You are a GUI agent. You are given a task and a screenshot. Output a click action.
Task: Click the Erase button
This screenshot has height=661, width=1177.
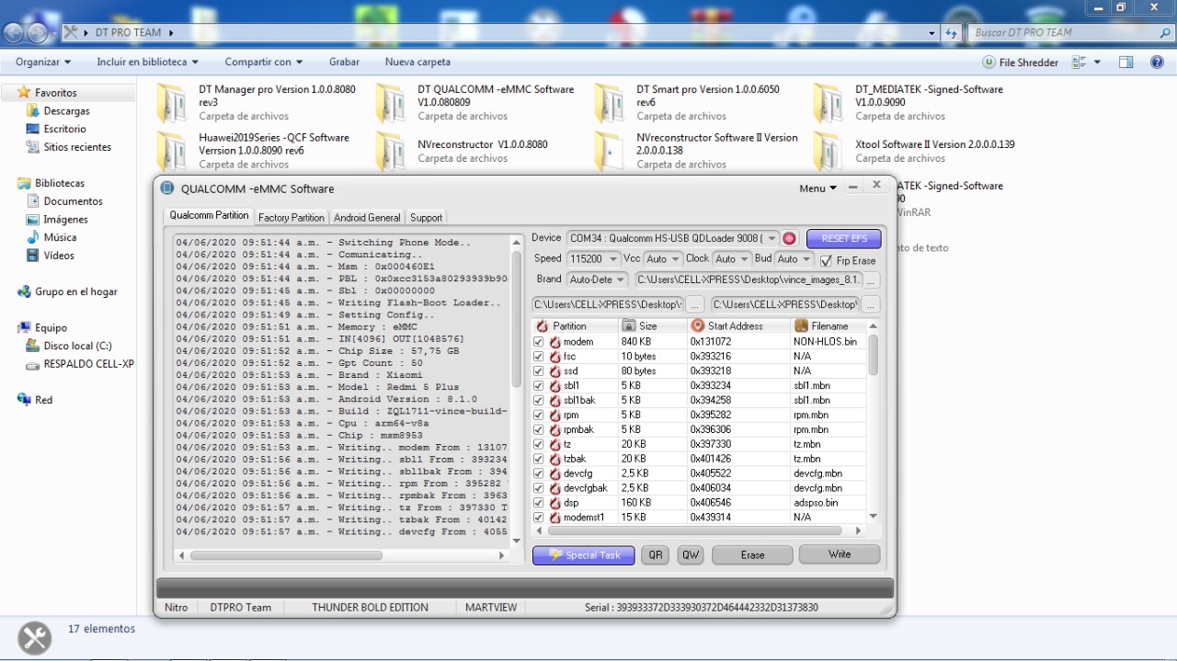tap(752, 555)
